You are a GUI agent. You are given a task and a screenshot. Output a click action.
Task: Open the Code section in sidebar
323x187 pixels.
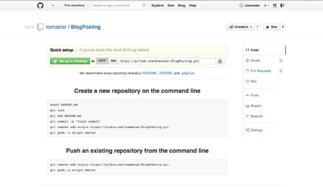coord(264,50)
